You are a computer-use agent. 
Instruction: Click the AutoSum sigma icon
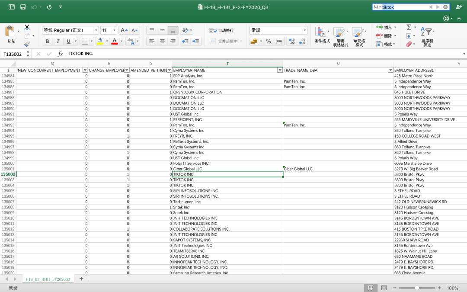pos(409,27)
